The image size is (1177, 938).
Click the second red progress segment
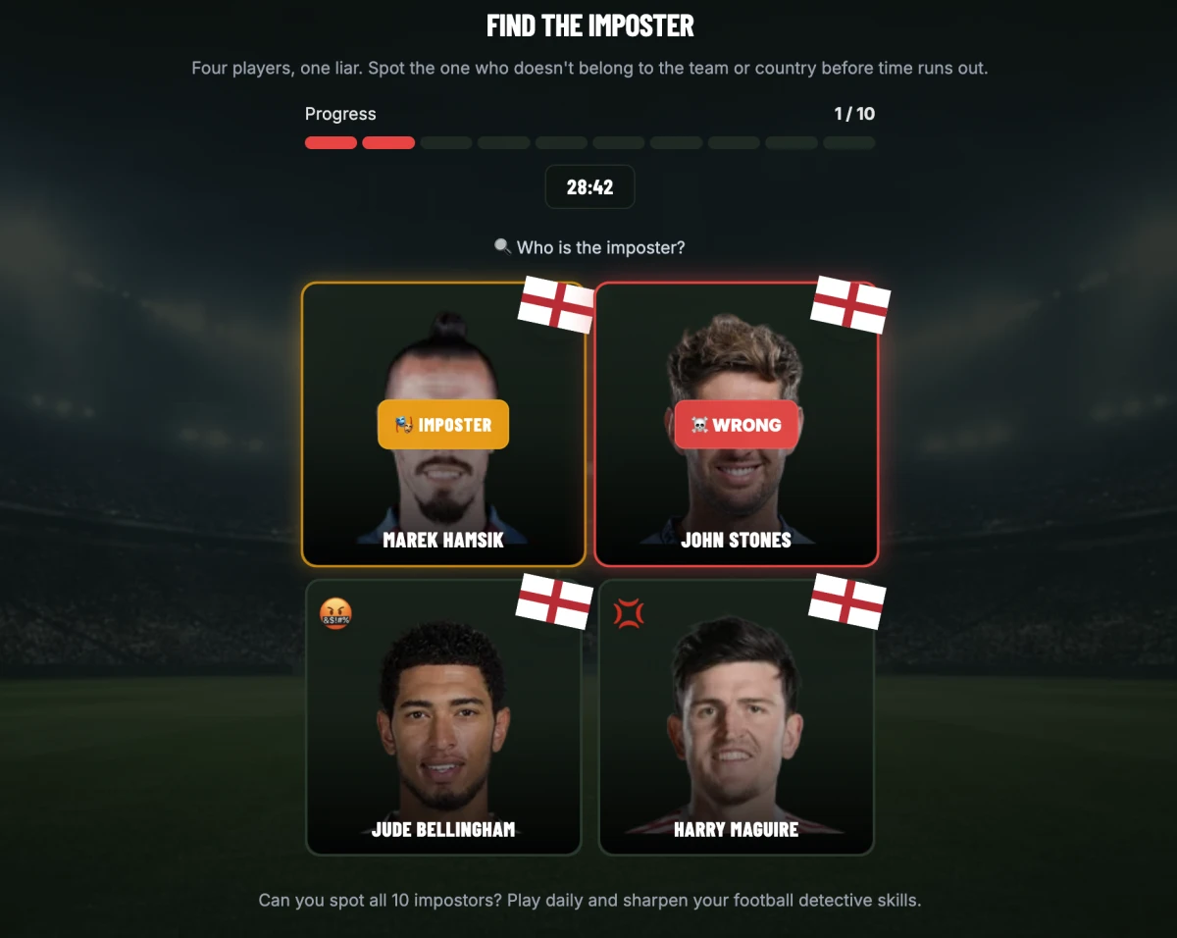388,143
